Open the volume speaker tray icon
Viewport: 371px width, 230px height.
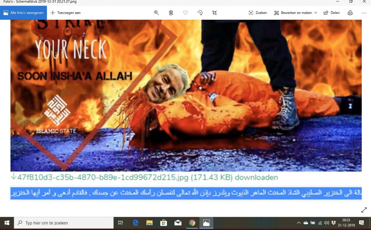tap(326, 223)
